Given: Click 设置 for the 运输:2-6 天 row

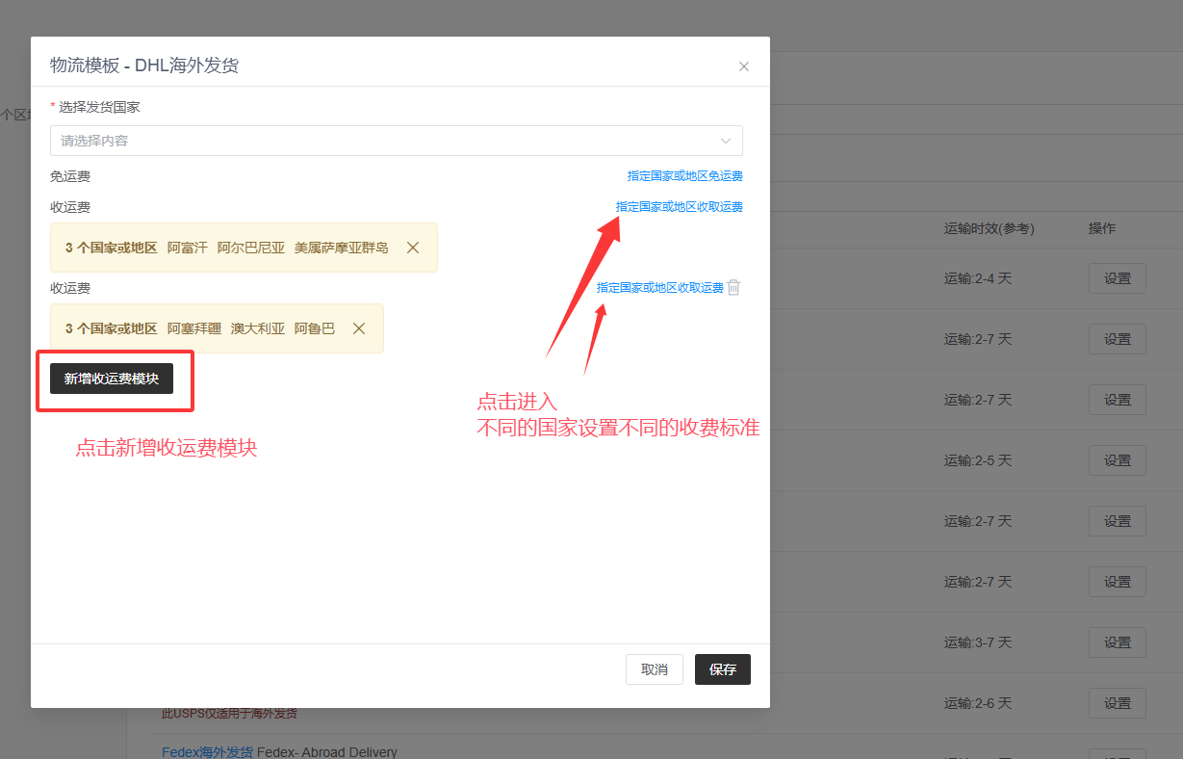Looking at the screenshot, I should (x=1117, y=703).
